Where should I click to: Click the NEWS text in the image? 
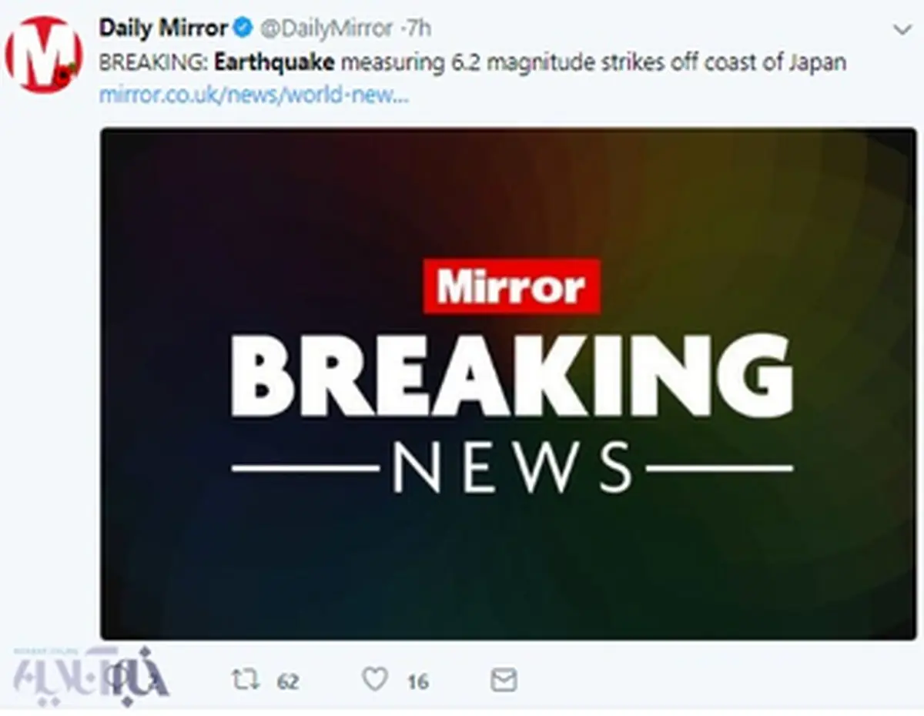pyautogui.click(x=513, y=468)
